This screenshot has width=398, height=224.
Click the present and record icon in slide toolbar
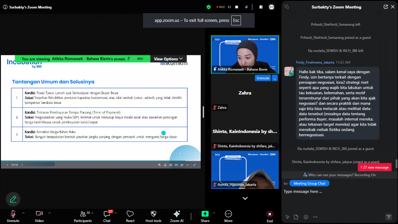[182, 165]
